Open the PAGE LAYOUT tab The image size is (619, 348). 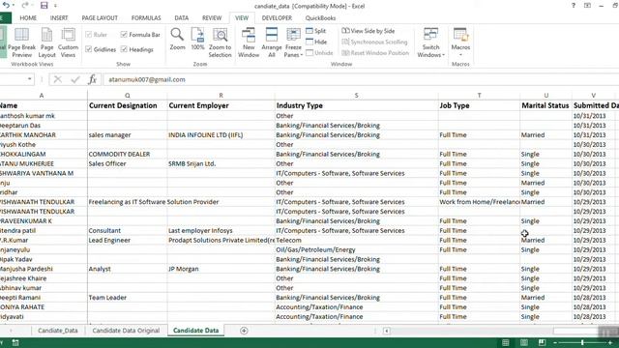coord(100,18)
